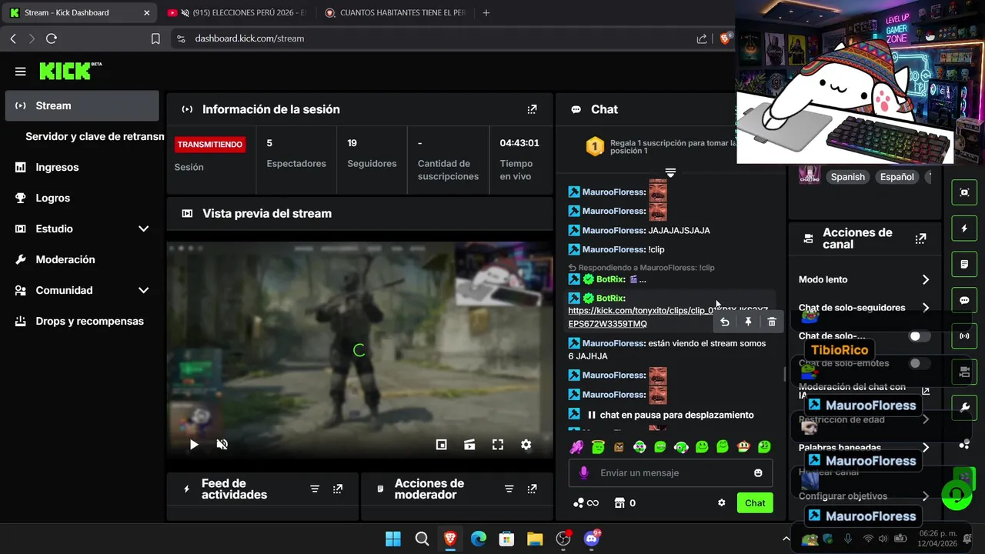Pop out the Feed de actividades panel
Image resolution: width=985 pixels, height=554 pixels.
coord(338,489)
